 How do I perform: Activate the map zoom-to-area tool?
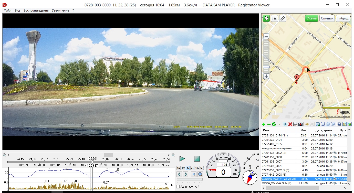(275, 18)
